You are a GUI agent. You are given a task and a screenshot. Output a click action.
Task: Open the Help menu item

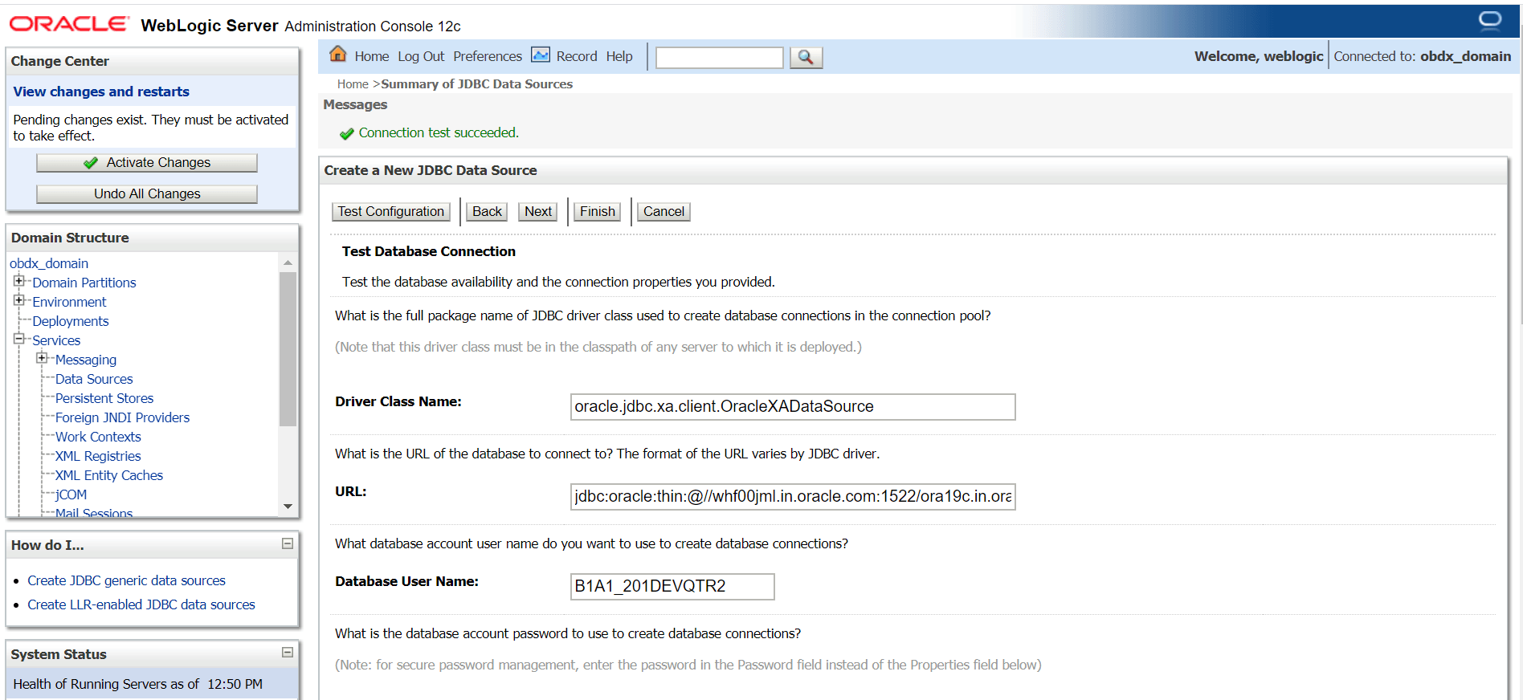pos(619,56)
